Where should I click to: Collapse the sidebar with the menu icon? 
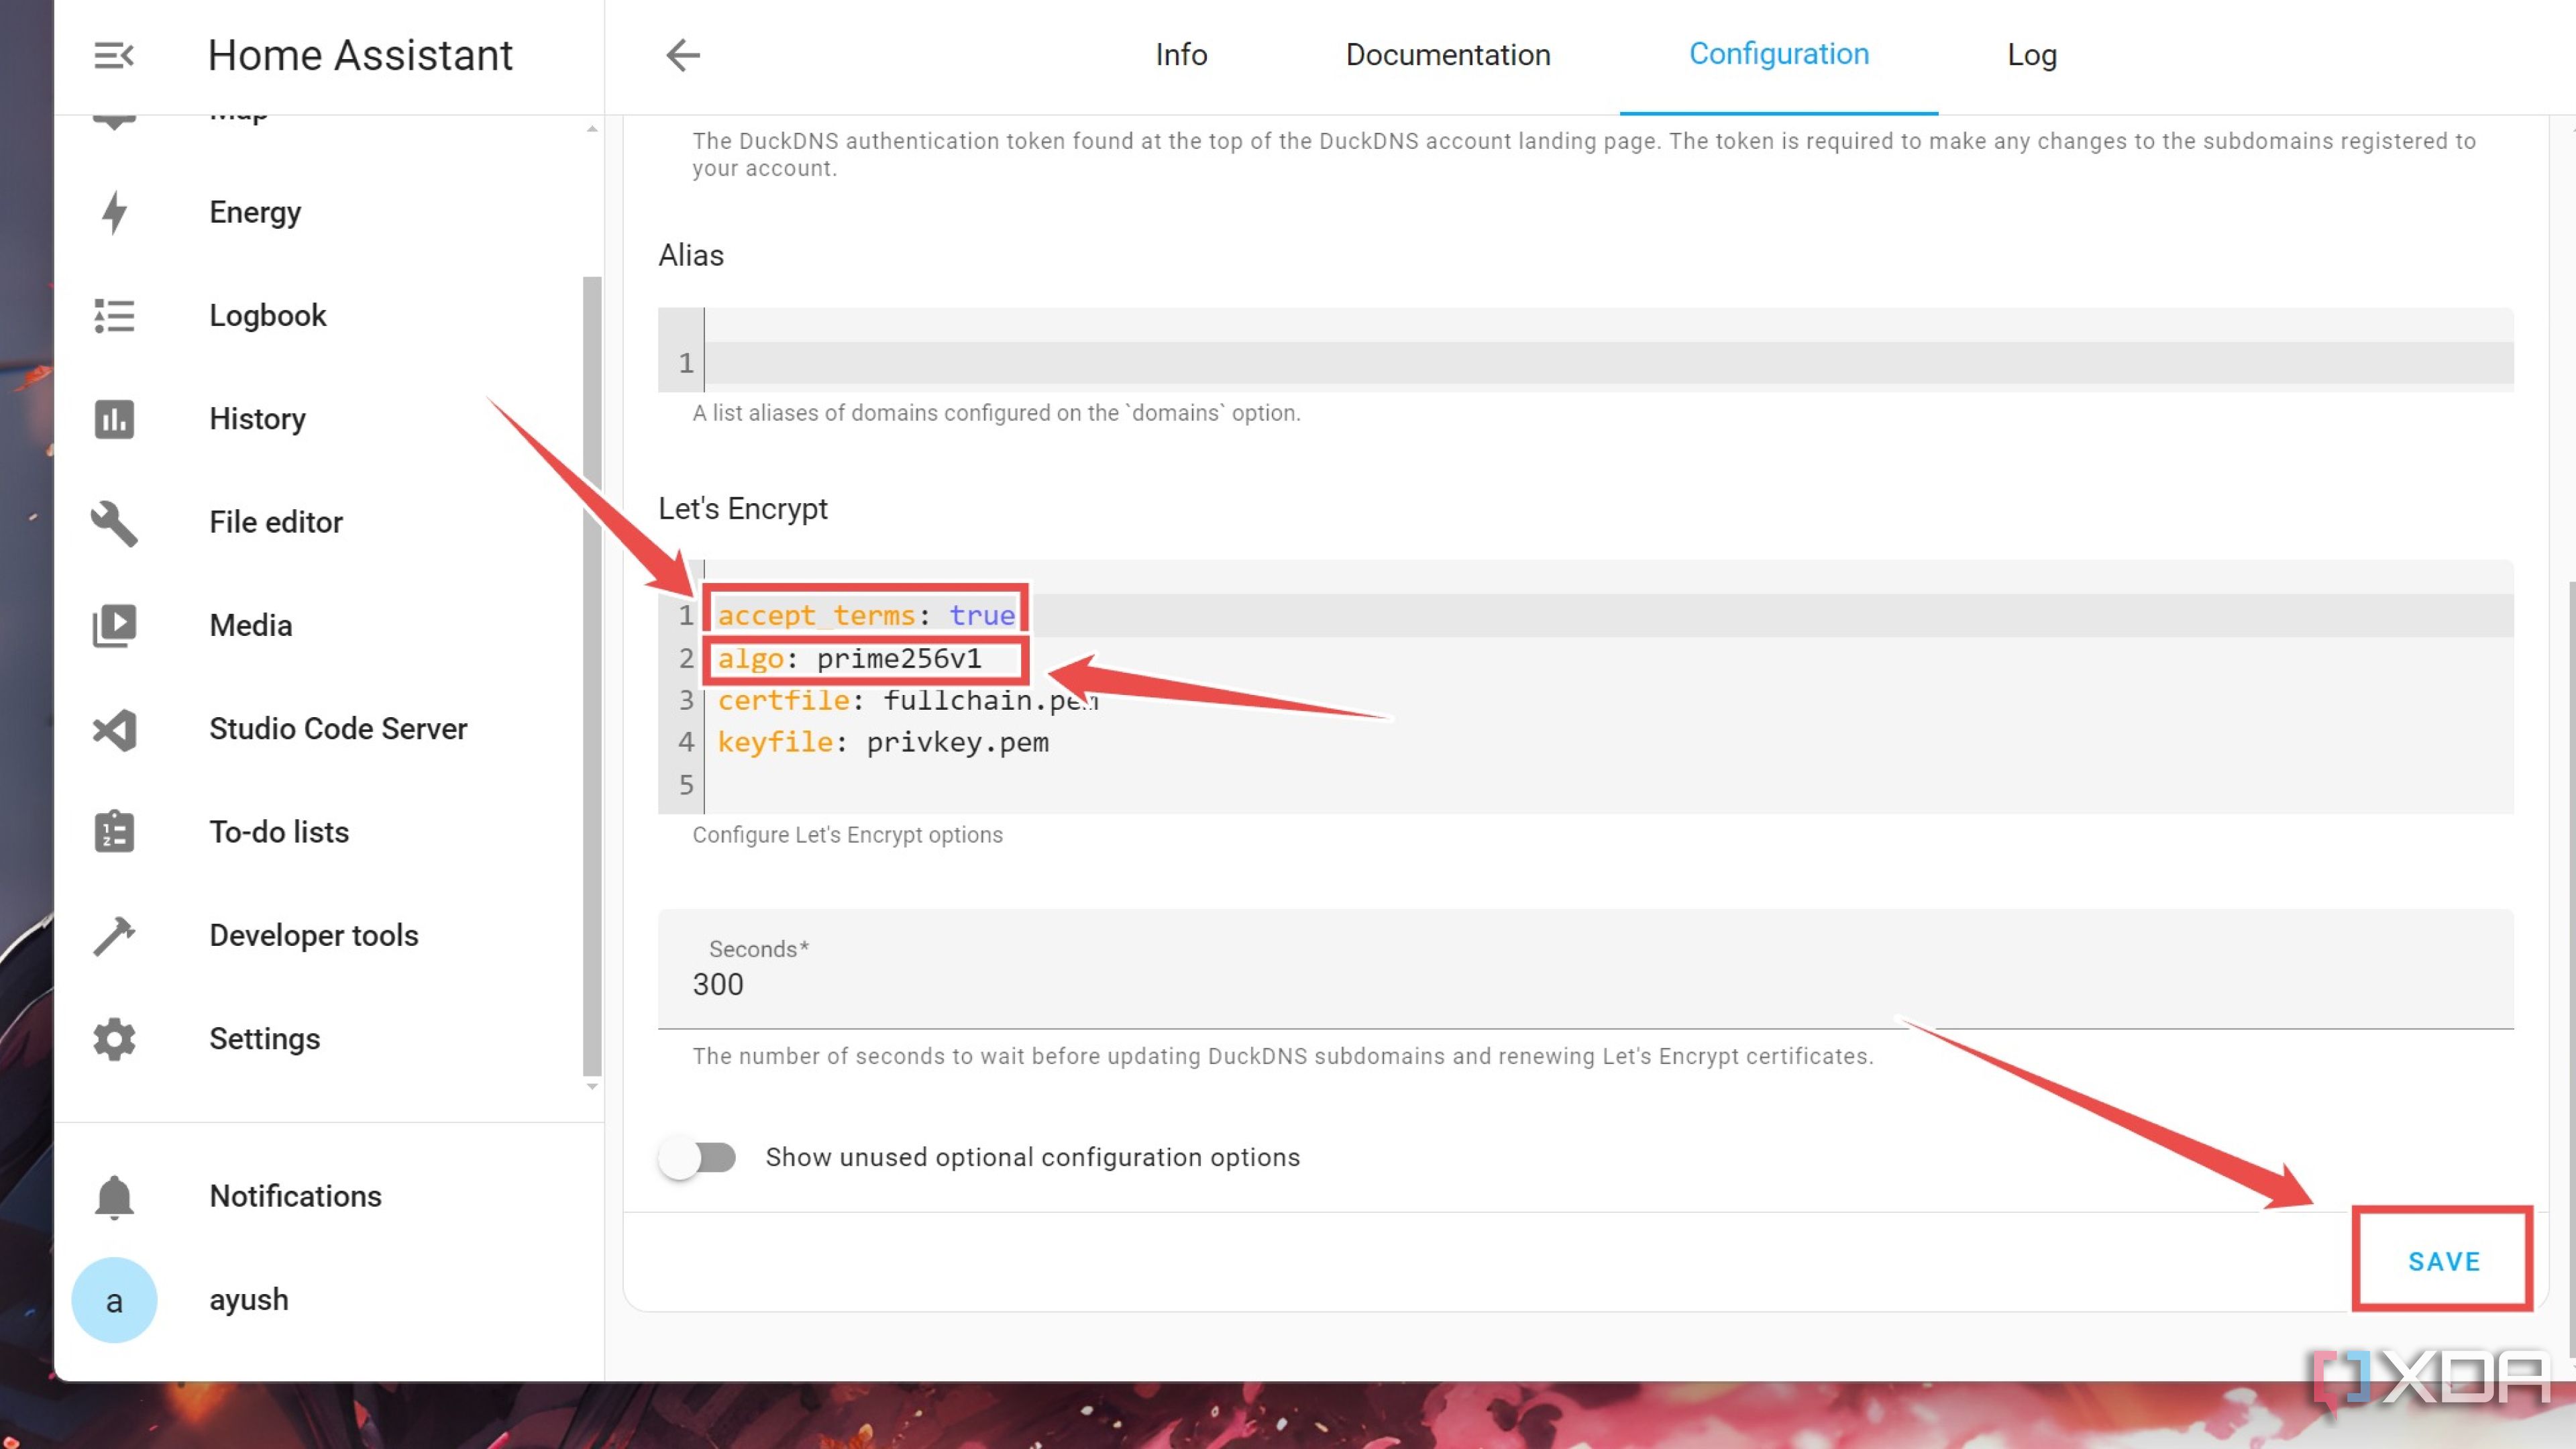[x=113, y=55]
